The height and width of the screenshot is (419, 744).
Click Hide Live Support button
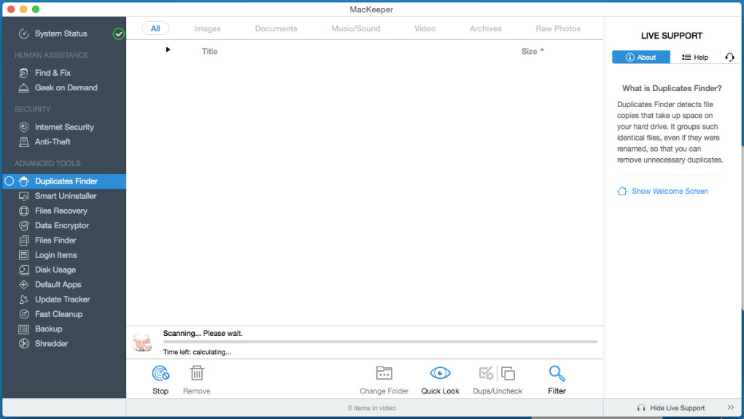[x=671, y=407]
